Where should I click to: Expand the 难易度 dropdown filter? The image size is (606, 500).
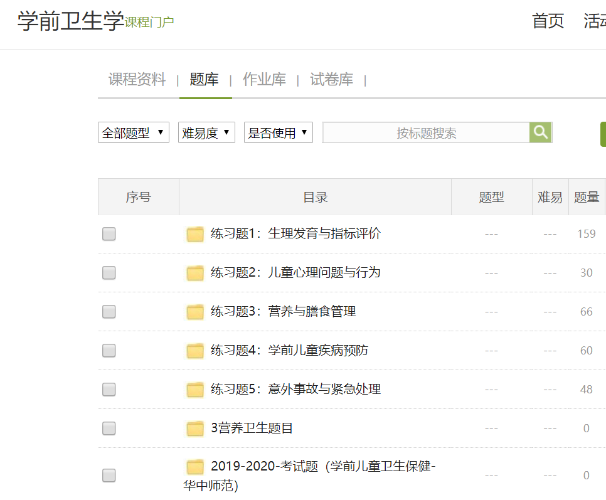click(x=206, y=132)
